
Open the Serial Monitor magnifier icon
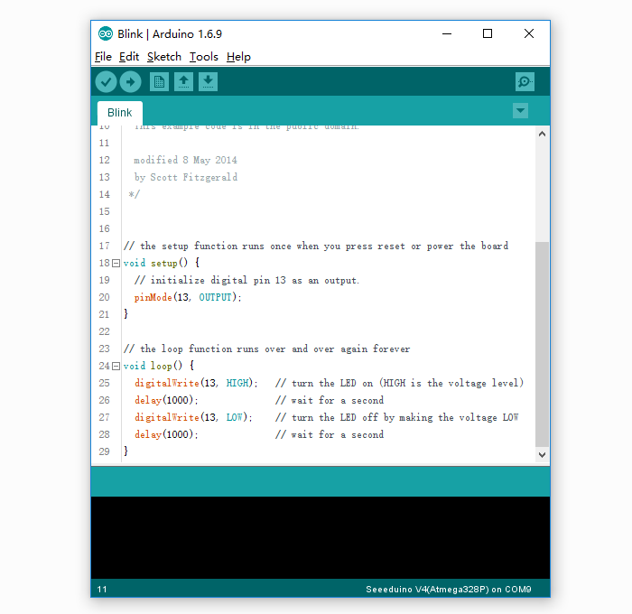[525, 82]
